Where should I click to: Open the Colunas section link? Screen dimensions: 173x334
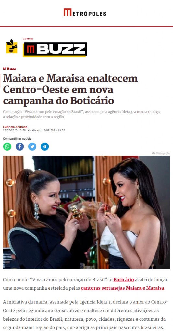point(28,39)
